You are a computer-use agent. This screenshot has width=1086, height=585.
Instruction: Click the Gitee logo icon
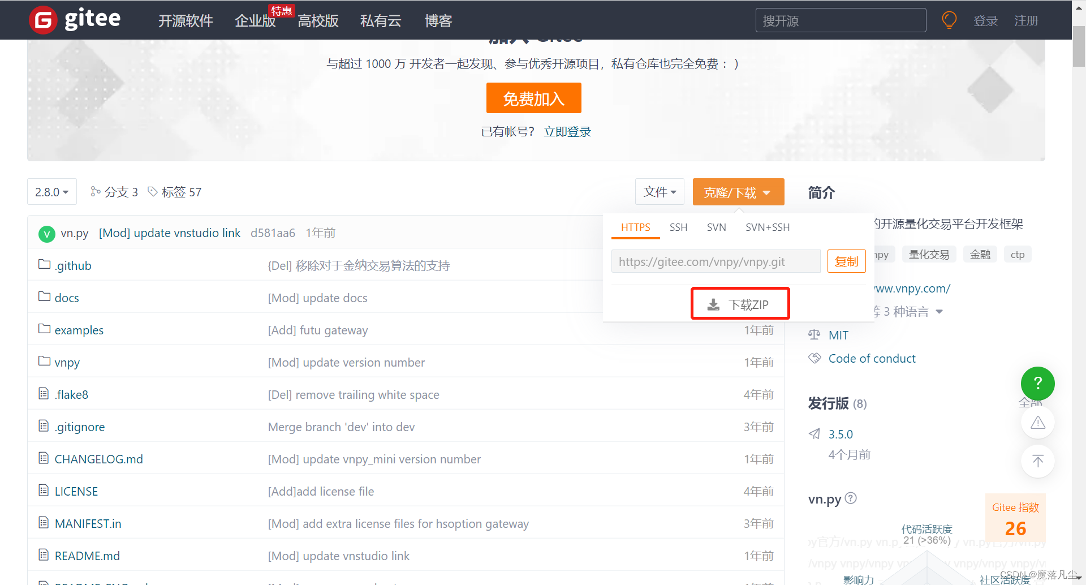click(44, 20)
